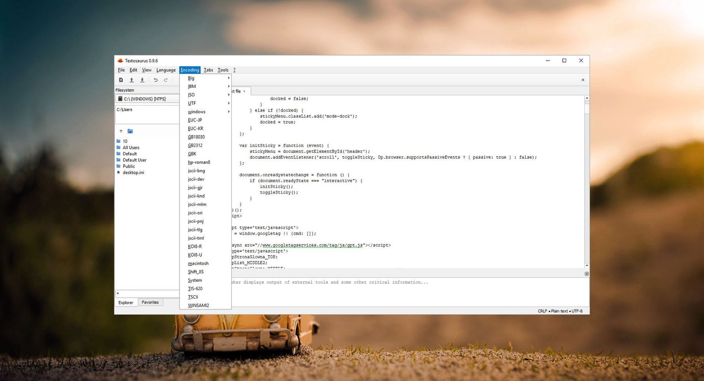Viewport: 704px width, 381px height.
Task: Expand the ISO encoding submenu
Action: click(x=205, y=95)
